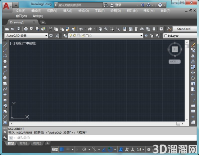This screenshot has height=155, width=199.
Task: Click the Mirror modify tool
Action: [x=193, y=56]
